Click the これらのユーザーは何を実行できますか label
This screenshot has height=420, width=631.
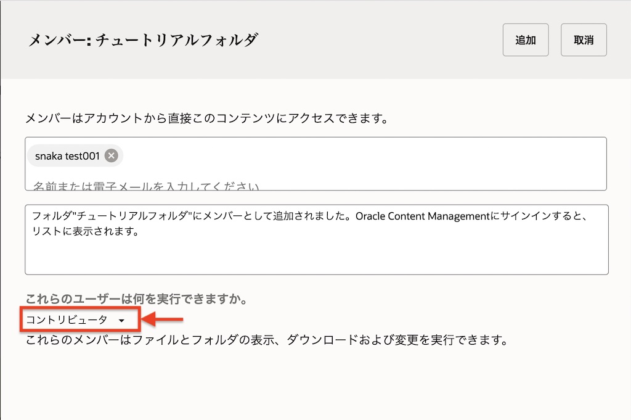[x=136, y=300]
